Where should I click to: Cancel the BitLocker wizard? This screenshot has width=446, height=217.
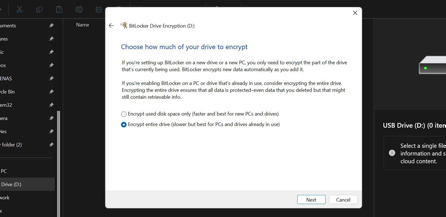(x=343, y=200)
